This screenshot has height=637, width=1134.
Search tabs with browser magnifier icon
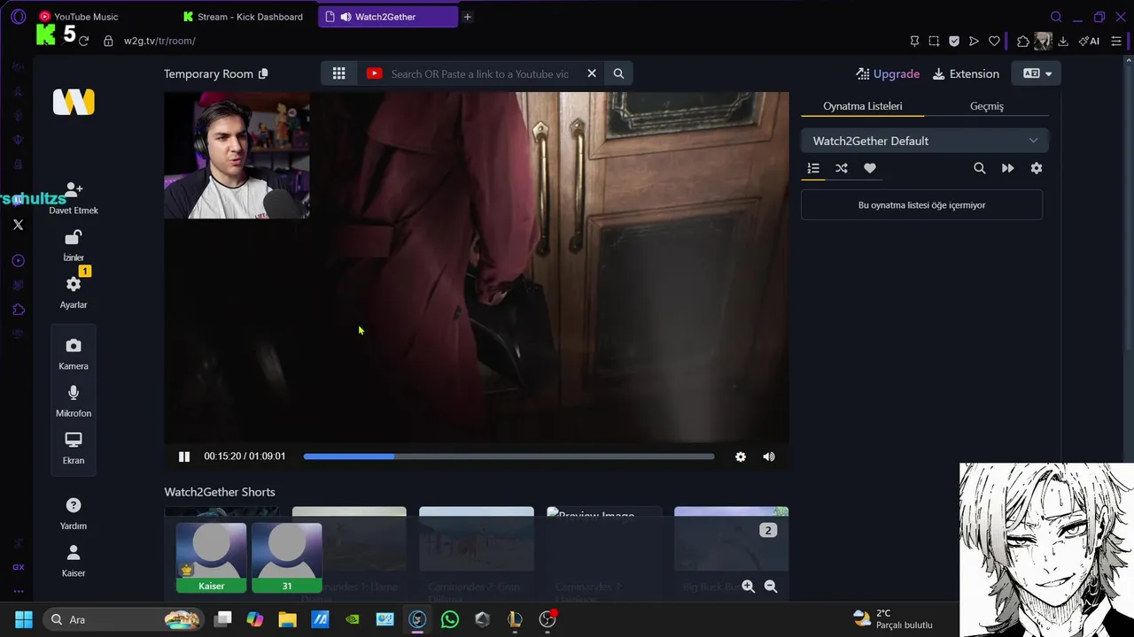(x=1056, y=17)
